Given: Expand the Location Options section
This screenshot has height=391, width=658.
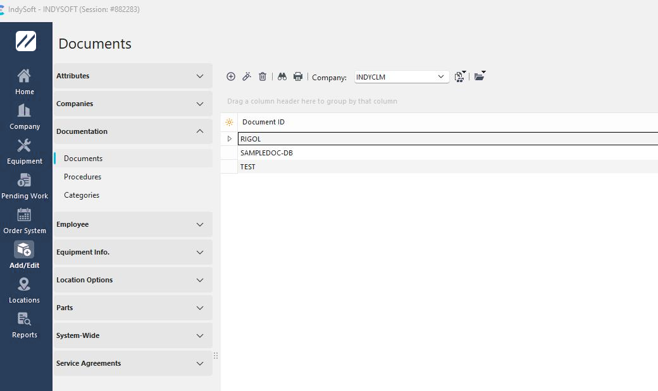Looking at the screenshot, I should click(x=133, y=280).
